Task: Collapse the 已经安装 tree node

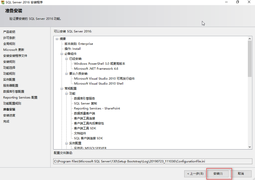Action: (x=66, y=59)
